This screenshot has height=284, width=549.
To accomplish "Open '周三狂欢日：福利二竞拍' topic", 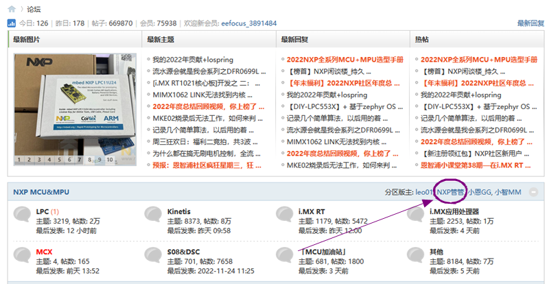I will click(205, 142).
